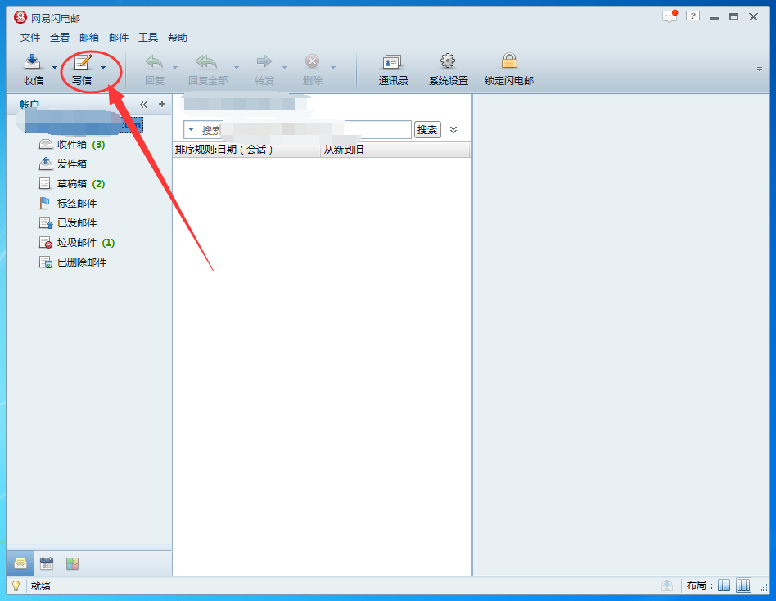Open the 写信 dropdown arrow
Viewport: 776px width, 601px height.
(x=103, y=68)
